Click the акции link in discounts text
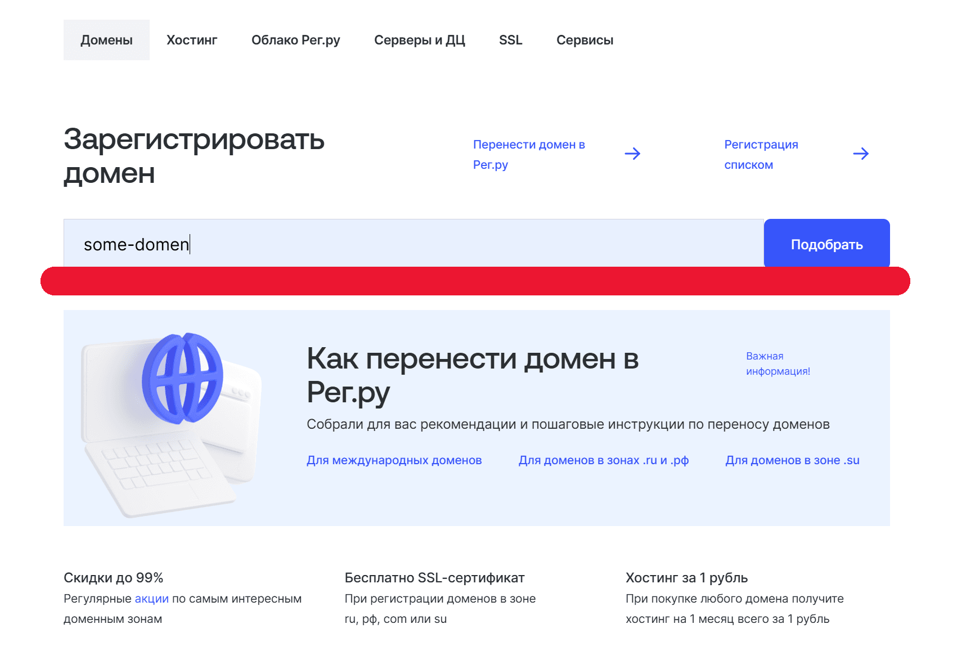966x651 pixels. [152, 599]
